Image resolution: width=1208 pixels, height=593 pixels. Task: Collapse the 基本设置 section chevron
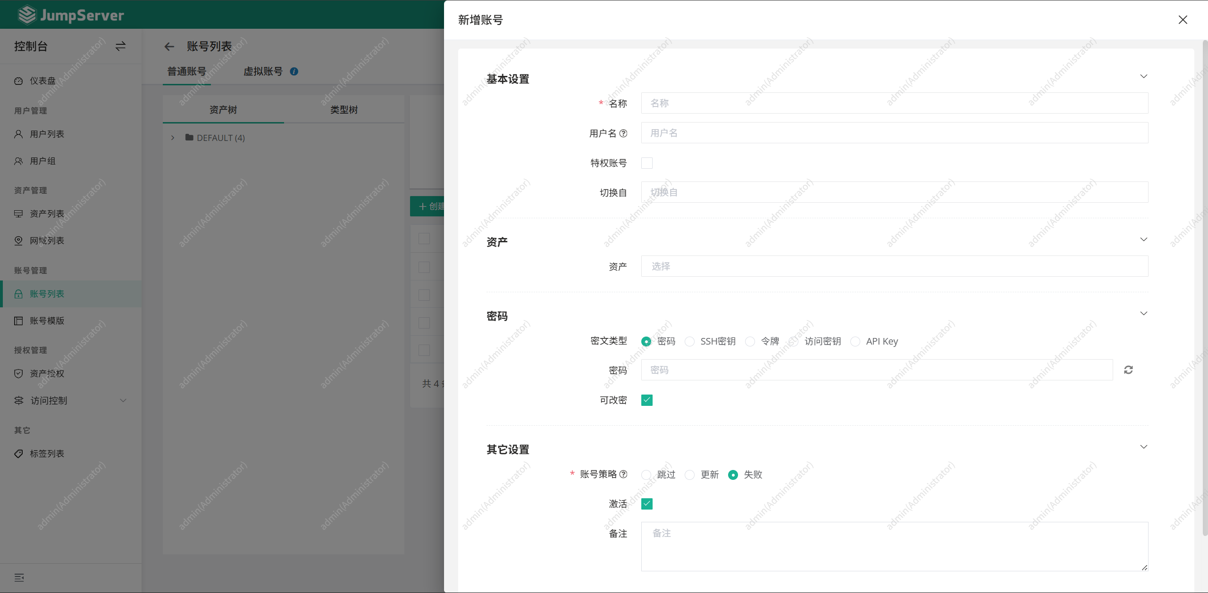coord(1144,76)
